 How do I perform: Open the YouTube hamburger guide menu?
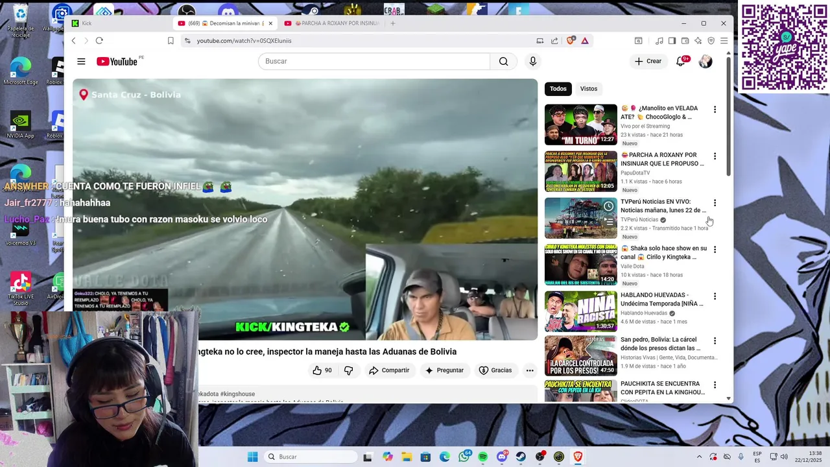point(81,62)
